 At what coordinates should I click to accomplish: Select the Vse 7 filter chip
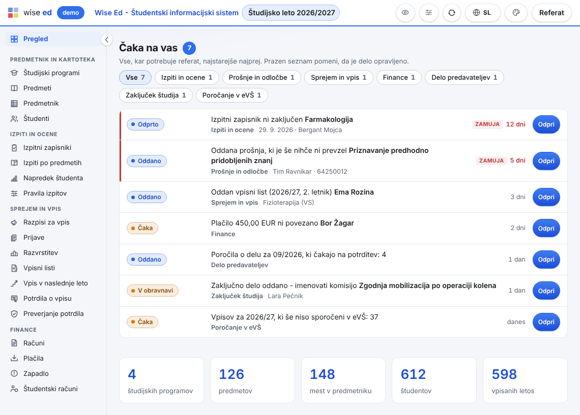pyautogui.click(x=135, y=78)
